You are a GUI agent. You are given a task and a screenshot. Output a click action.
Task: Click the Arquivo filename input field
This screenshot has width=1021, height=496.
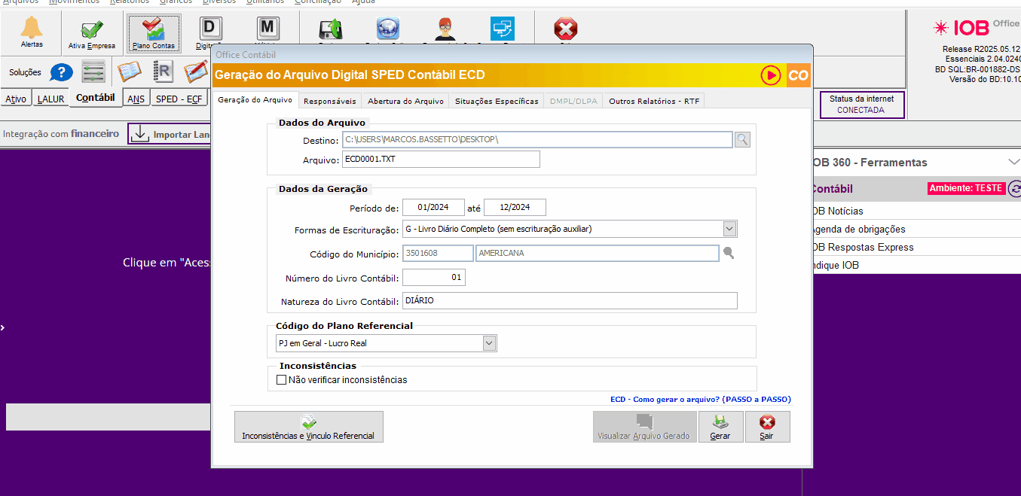pos(441,159)
